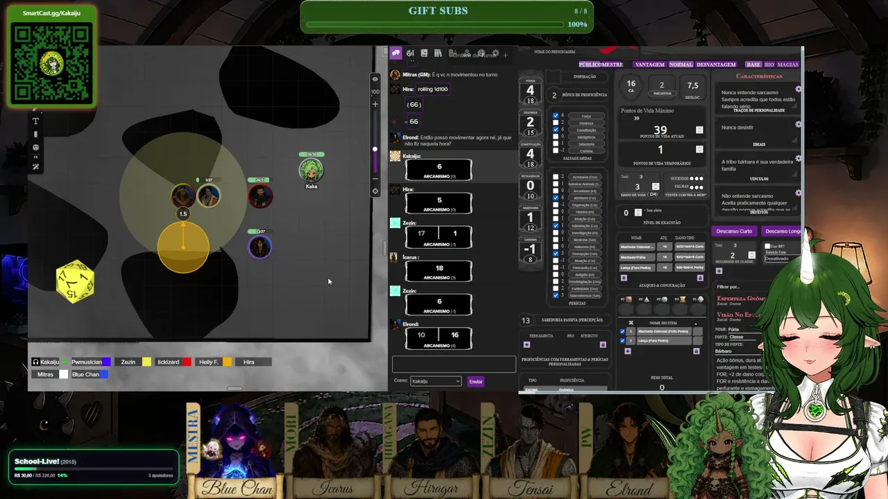Adjust the Nível de Exaustão stepper
Screen dimensions: 888x499
(638, 212)
